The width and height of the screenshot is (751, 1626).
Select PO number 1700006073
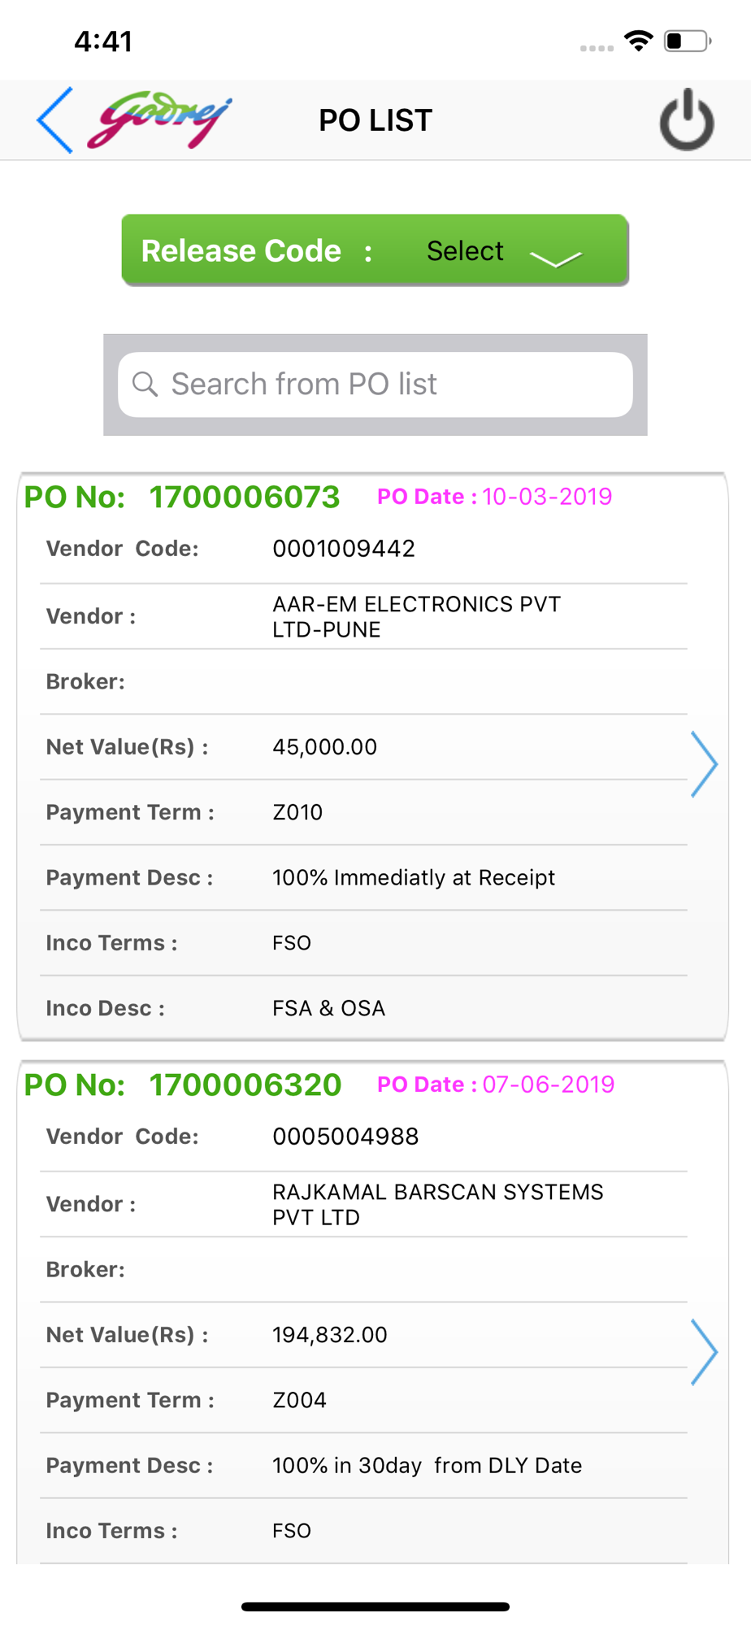(x=244, y=497)
